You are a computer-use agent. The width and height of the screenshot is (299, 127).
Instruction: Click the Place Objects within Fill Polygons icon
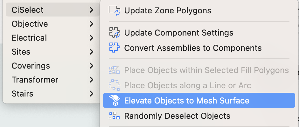click(x=114, y=70)
